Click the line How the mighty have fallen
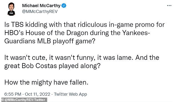The width and height of the screenshot is (176, 102). coord(46,82)
